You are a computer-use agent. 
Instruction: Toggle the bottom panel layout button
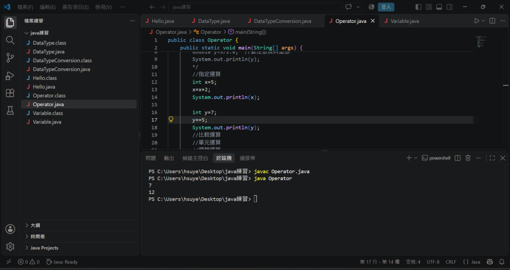[x=439, y=7]
